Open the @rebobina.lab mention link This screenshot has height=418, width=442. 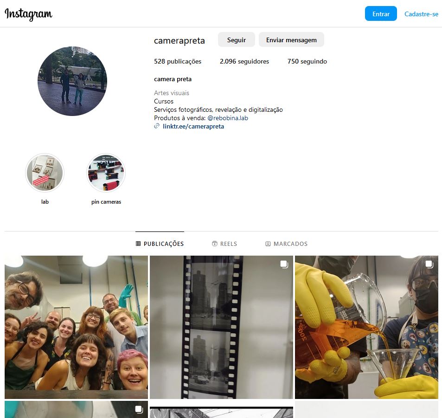point(227,118)
